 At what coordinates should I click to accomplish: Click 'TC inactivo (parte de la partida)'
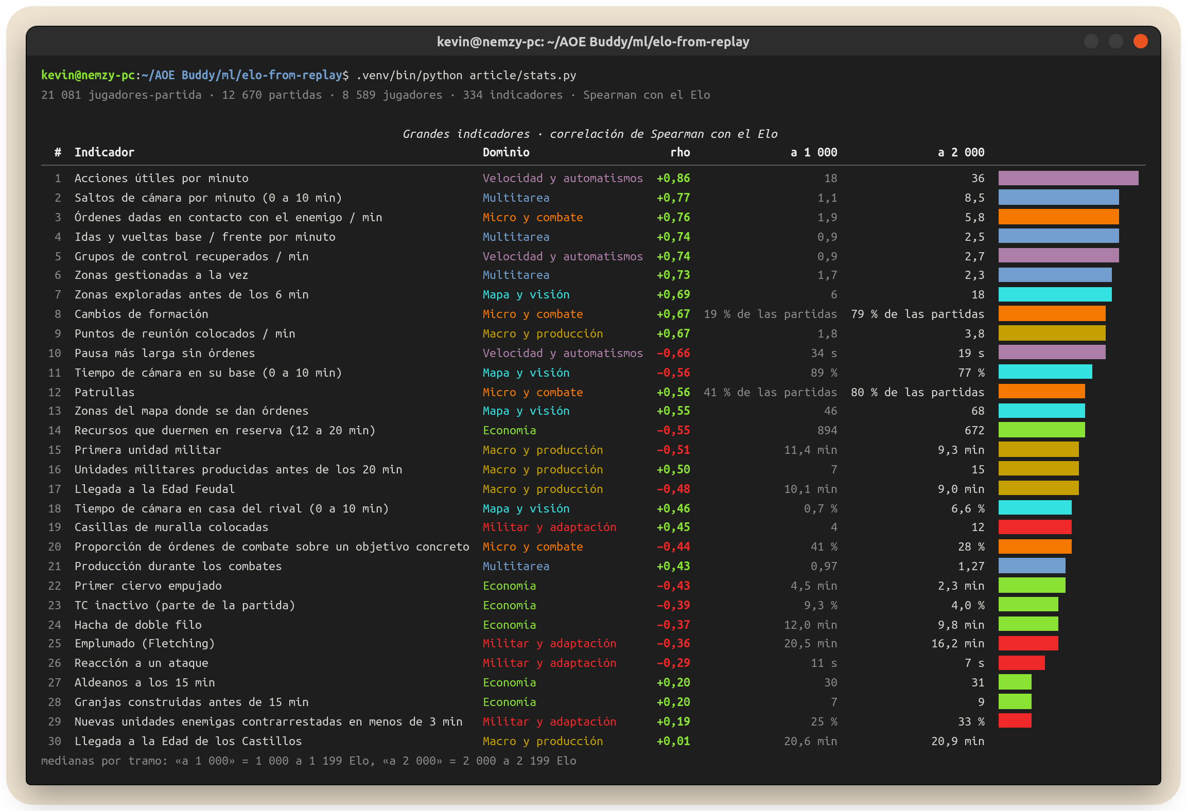tap(185, 605)
